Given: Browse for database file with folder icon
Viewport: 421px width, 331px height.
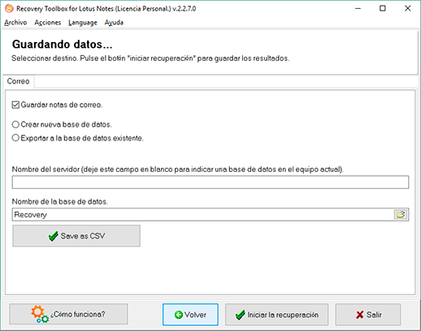Looking at the screenshot, I should point(401,215).
